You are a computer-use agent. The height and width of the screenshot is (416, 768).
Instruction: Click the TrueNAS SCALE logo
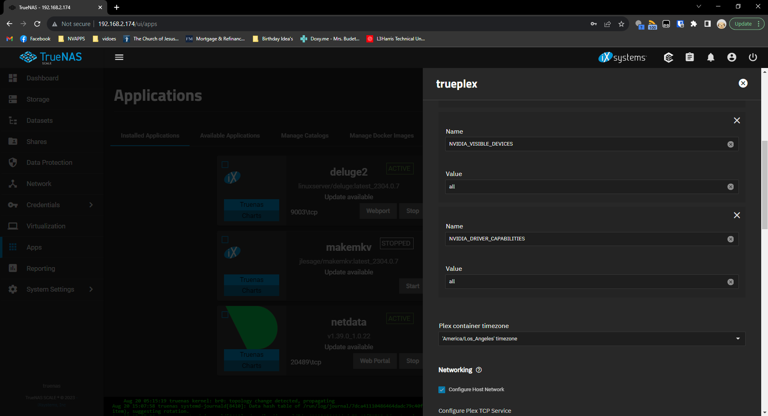tap(51, 58)
